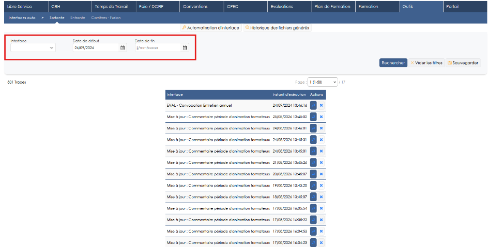Switch to the Sortante tab
Viewport: 489px width, 247px height.
[x=57, y=18]
